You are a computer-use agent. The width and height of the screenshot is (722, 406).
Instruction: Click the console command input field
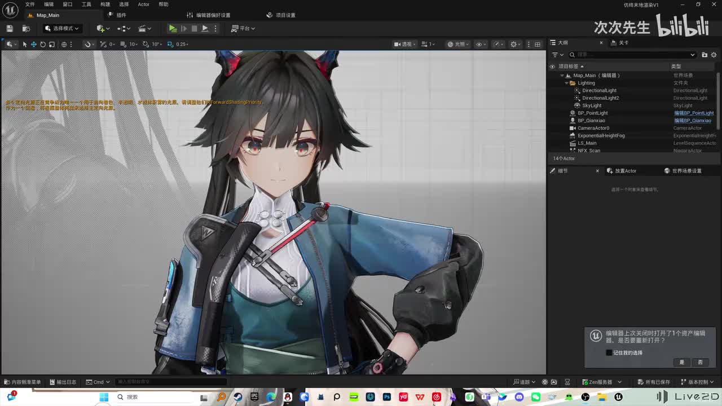[171, 382]
